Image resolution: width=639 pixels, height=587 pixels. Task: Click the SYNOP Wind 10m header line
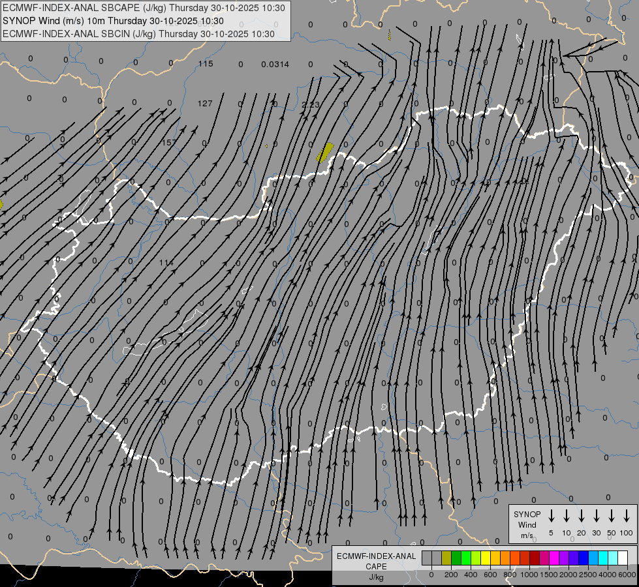pyautogui.click(x=113, y=21)
